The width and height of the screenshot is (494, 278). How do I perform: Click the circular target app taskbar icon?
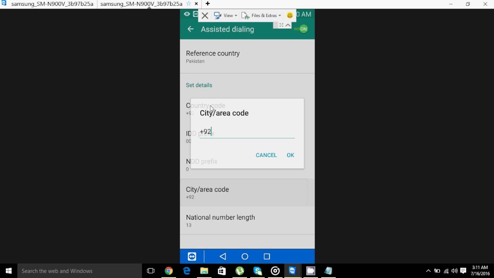275,271
